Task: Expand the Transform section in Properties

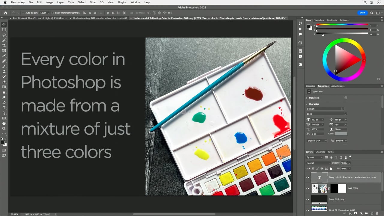Action: 307,98
